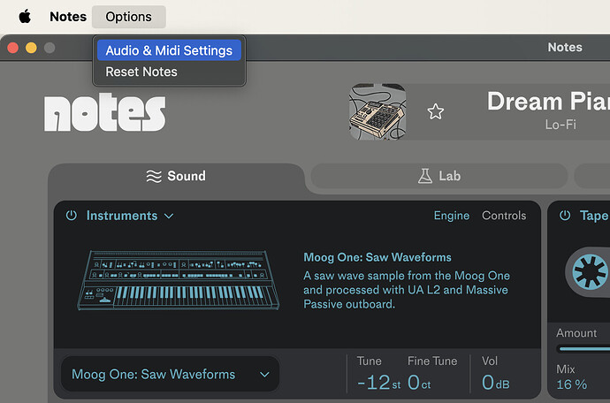Switch to the Lab tab
610x403 pixels.
coord(439,176)
